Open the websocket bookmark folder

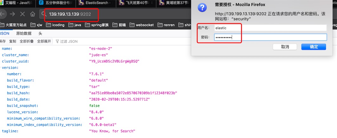click(142, 25)
